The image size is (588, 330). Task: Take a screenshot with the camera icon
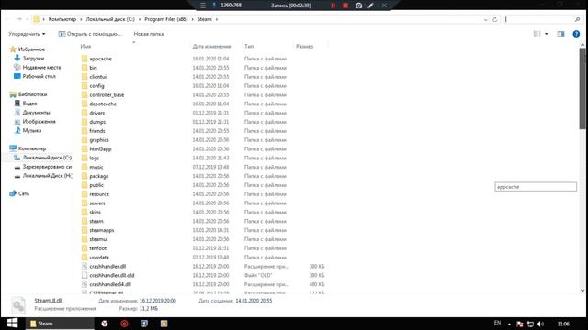tap(358, 5)
